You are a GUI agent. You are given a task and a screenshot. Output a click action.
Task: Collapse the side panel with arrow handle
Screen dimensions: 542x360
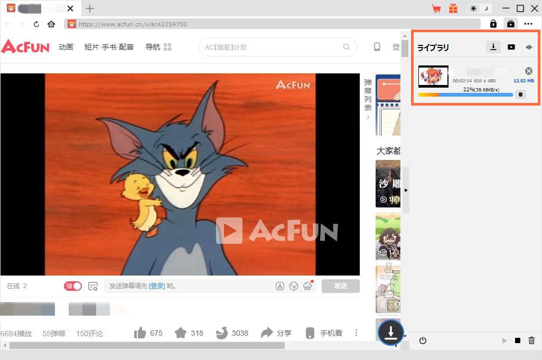(406, 190)
